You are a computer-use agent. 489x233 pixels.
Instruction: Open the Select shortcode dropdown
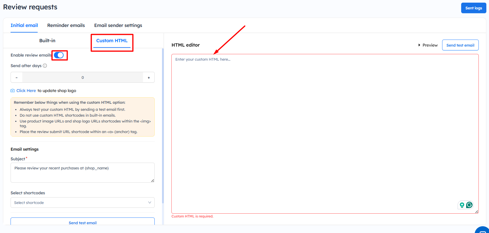click(83, 203)
